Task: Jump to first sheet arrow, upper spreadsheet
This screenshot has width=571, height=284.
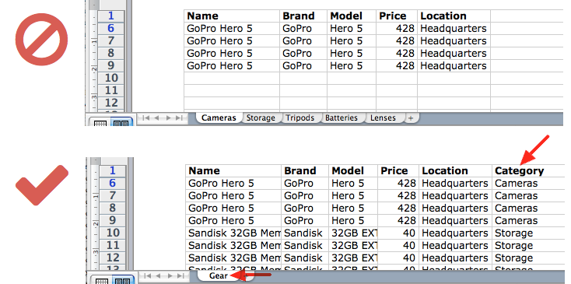Action: click(x=146, y=117)
